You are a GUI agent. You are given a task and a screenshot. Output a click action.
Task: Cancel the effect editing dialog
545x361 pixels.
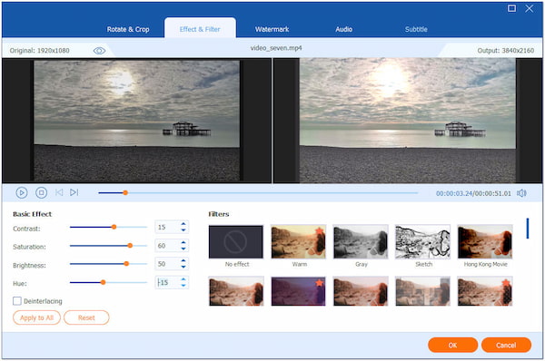506,345
